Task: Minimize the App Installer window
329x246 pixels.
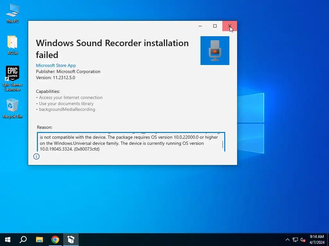Action: (x=200, y=26)
